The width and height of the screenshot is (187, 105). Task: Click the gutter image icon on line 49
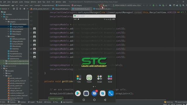(x=34, y=49)
